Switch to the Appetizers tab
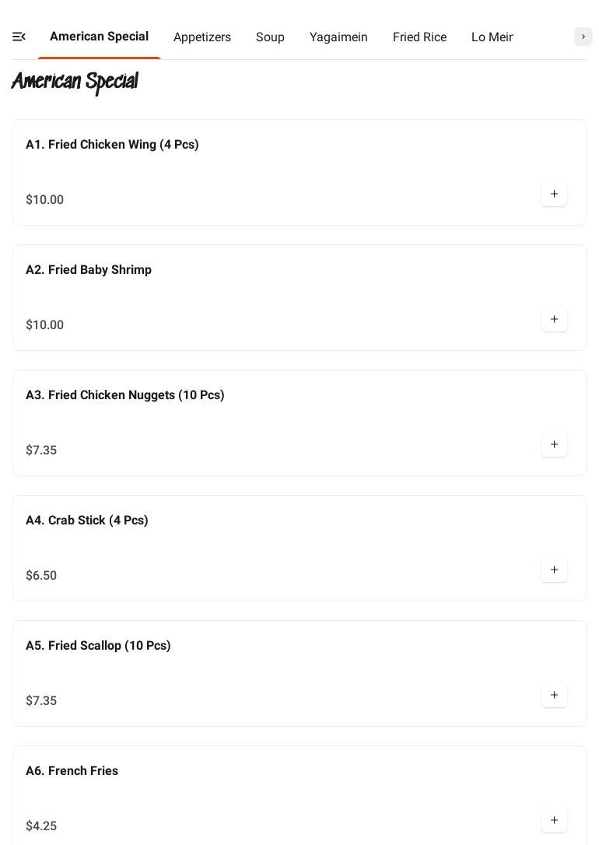 pyautogui.click(x=202, y=37)
